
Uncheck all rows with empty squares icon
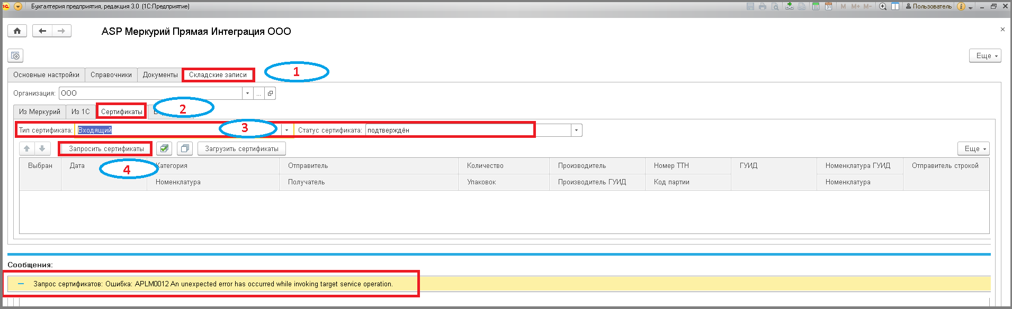coord(185,148)
